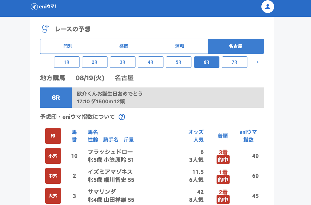The image size is (311, 205).
Task: Click horse name フラッシュドロー
Action: click(x=110, y=152)
